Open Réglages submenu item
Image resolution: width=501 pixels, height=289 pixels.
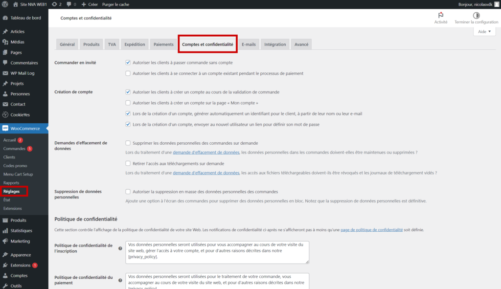point(12,191)
